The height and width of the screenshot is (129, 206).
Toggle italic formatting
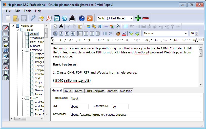pos(61,34)
